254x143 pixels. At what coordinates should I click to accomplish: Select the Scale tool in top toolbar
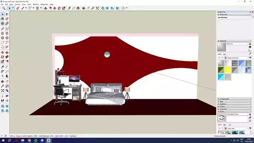click(63, 8)
